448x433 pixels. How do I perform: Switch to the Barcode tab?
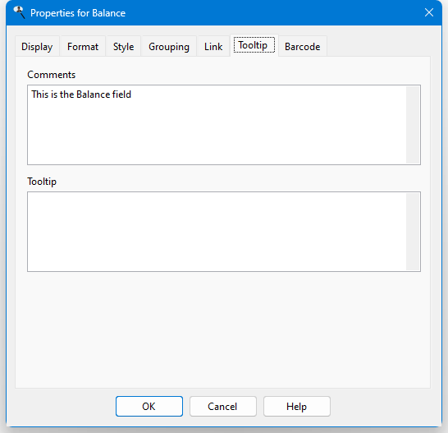coord(302,46)
